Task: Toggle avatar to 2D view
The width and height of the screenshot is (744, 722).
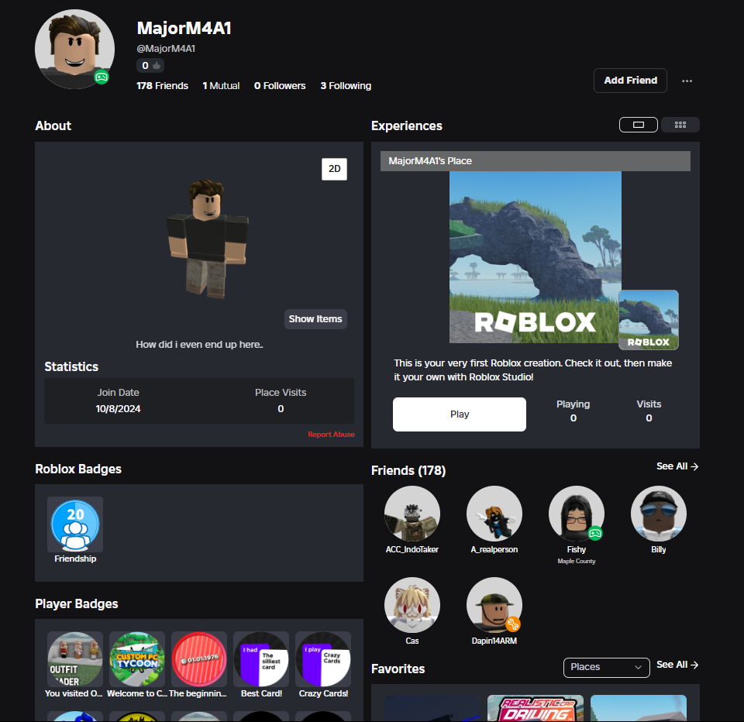Action: [x=335, y=169]
